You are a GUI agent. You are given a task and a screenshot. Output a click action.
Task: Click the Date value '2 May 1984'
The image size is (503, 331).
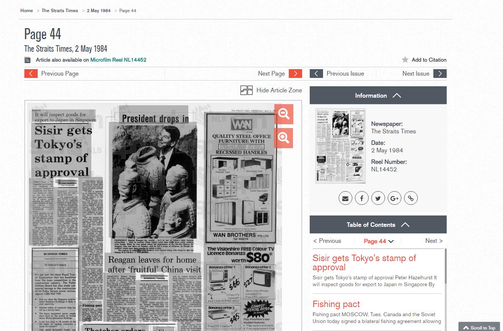(387, 150)
